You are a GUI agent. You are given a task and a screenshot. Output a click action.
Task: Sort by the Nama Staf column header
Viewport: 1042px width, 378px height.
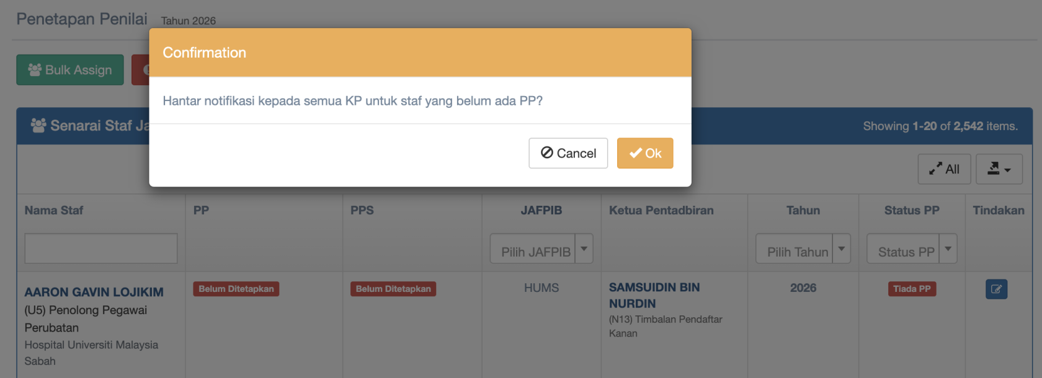point(54,211)
